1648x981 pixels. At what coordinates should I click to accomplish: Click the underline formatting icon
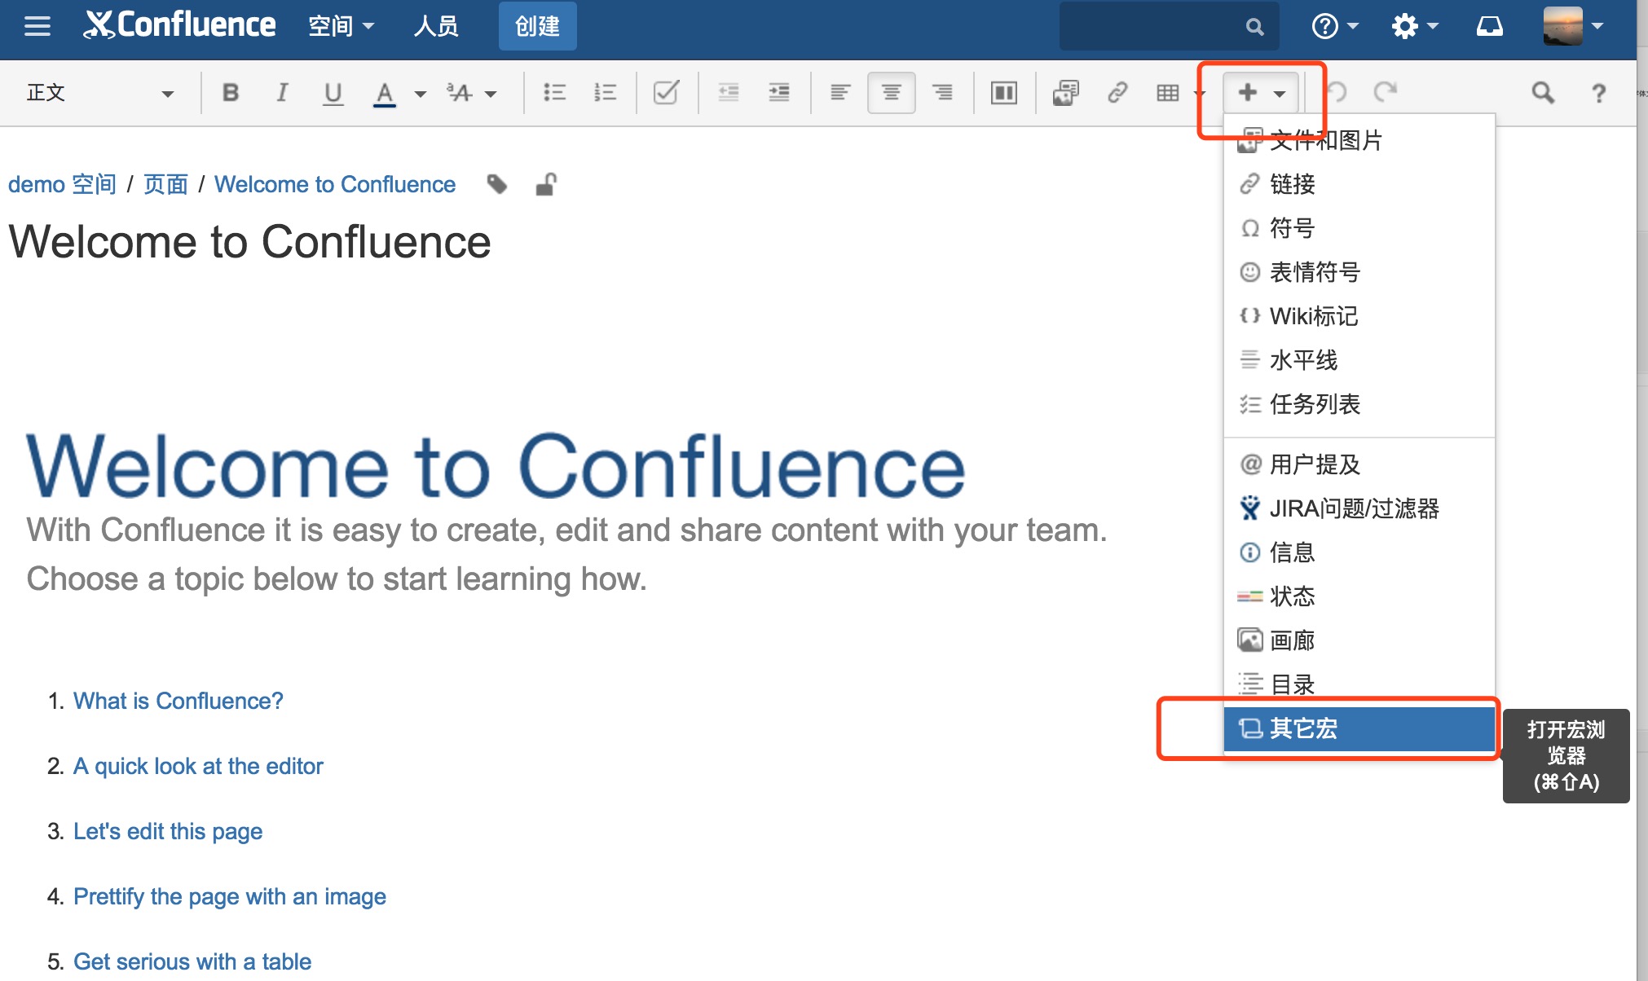pyautogui.click(x=333, y=93)
